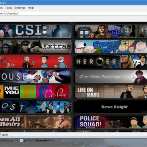The image size is (147, 147).
Task: Open the Police Squad! banner
Action: (111, 122)
